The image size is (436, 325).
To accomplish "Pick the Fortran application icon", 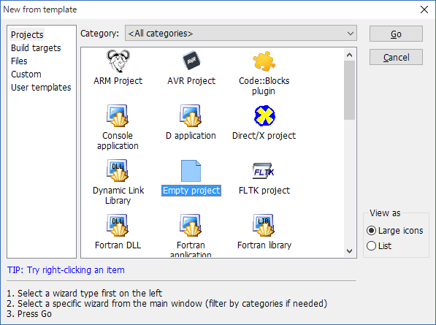I will (x=191, y=225).
